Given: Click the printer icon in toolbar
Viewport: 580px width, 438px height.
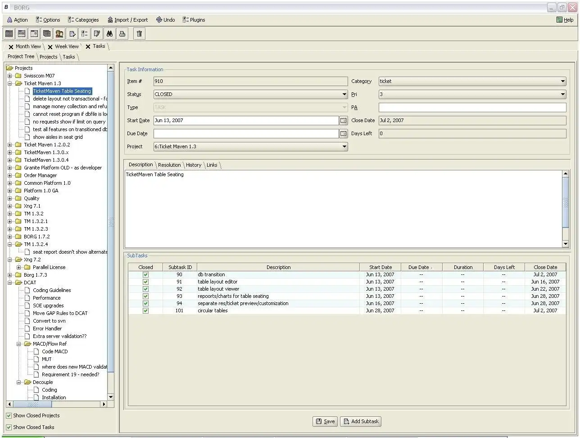Looking at the screenshot, I should (x=122, y=34).
